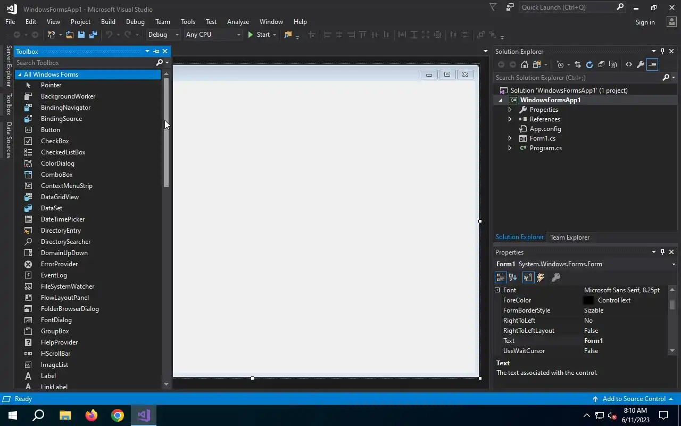The image size is (681, 426).
Task: Open Google Chrome from the taskbar
Action: pos(118,415)
